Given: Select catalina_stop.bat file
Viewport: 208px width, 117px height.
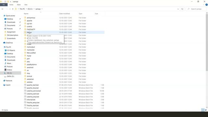Looking at the screenshot, I should tap(33, 97).
